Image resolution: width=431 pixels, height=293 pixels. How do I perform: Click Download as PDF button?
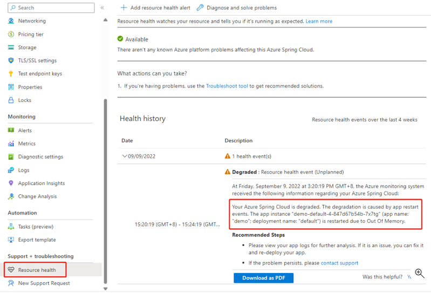coord(264,278)
